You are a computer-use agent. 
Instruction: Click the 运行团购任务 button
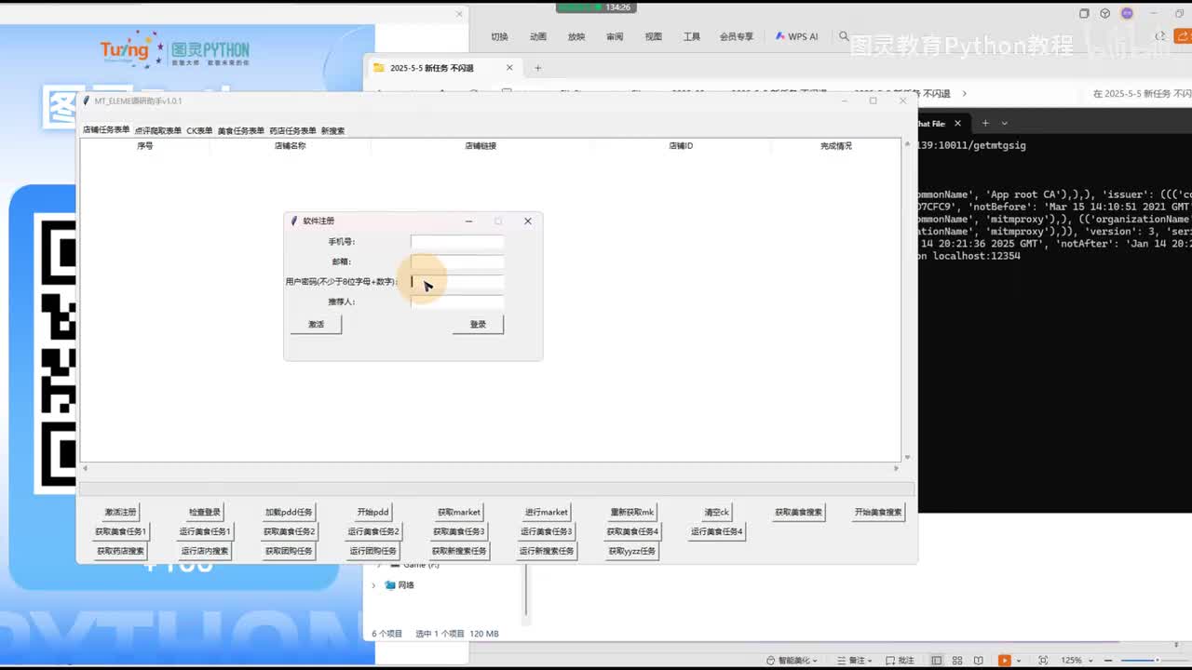[x=373, y=551]
